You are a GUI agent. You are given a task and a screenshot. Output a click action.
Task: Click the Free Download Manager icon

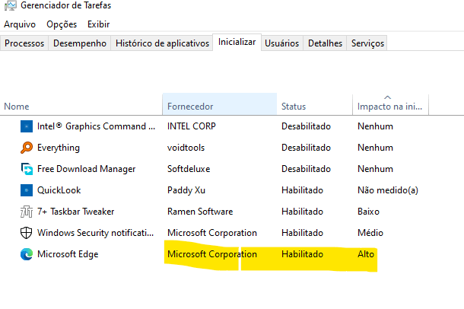tap(27, 169)
